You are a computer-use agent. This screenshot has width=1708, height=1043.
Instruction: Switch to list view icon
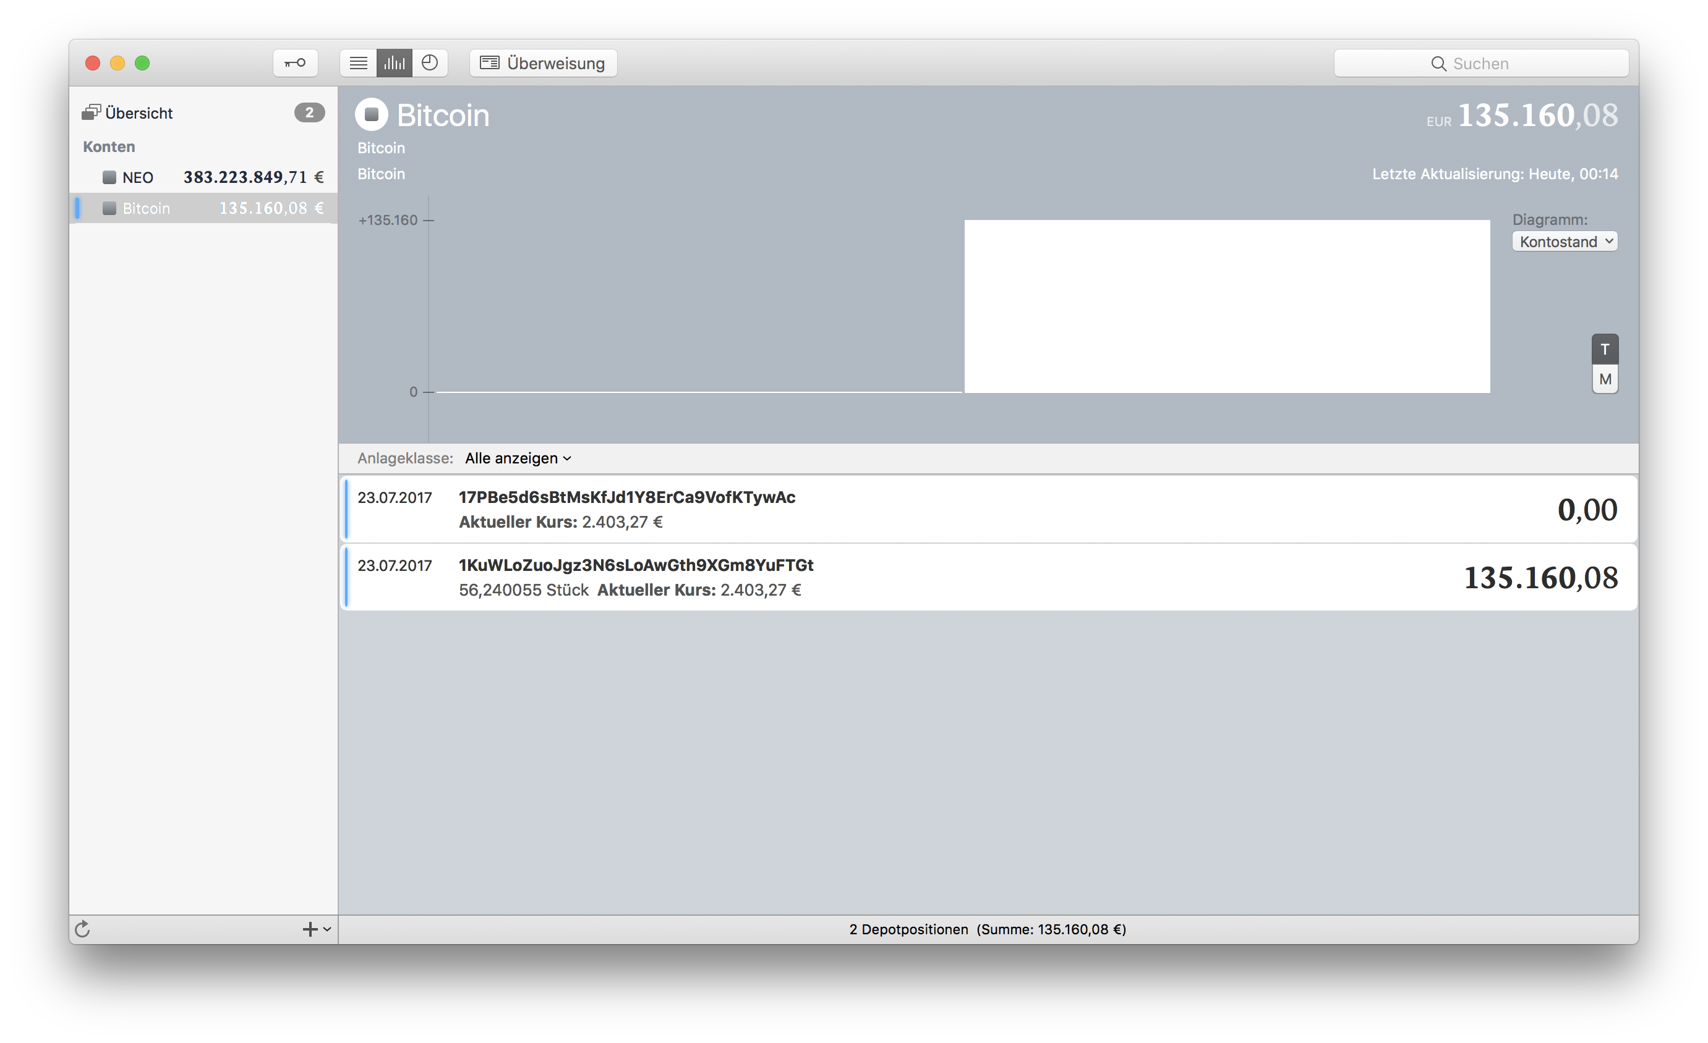(x=359, y=63)
